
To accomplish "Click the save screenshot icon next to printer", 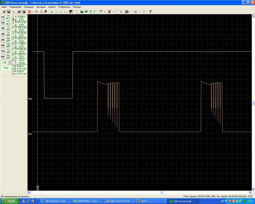I will (24, 12).
